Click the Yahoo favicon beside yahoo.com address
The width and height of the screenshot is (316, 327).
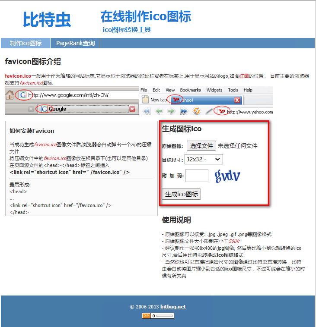point(222,112)
